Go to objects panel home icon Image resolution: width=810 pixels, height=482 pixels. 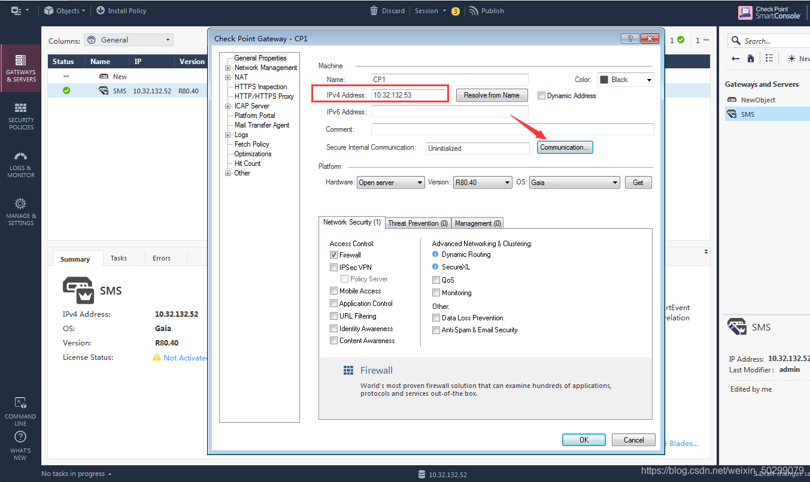tap(751, 58)
